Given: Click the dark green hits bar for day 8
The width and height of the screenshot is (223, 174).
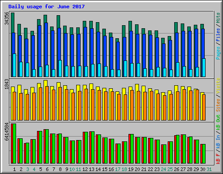Looking at the screenshot, I should (x=58, y=22).
